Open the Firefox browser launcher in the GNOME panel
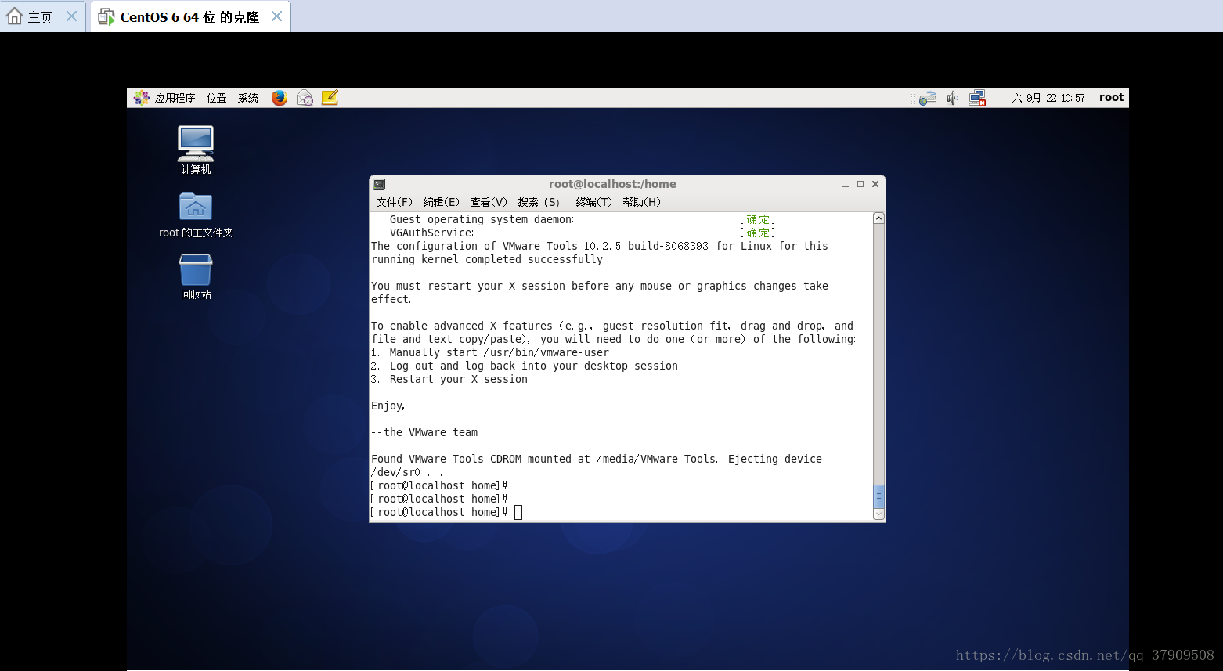 tap(280, 98)
